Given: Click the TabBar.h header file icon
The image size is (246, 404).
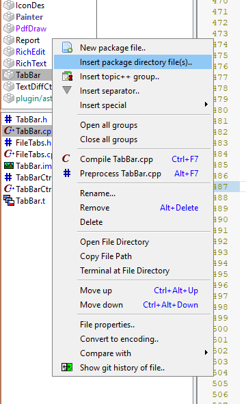Looking at the screenshot, I should coord(8,119).
